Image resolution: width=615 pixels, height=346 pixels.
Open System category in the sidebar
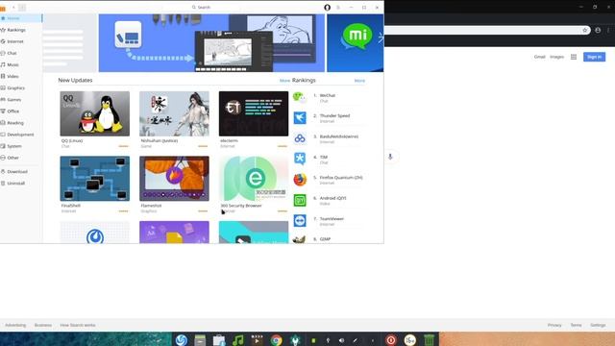click(21, 146)
